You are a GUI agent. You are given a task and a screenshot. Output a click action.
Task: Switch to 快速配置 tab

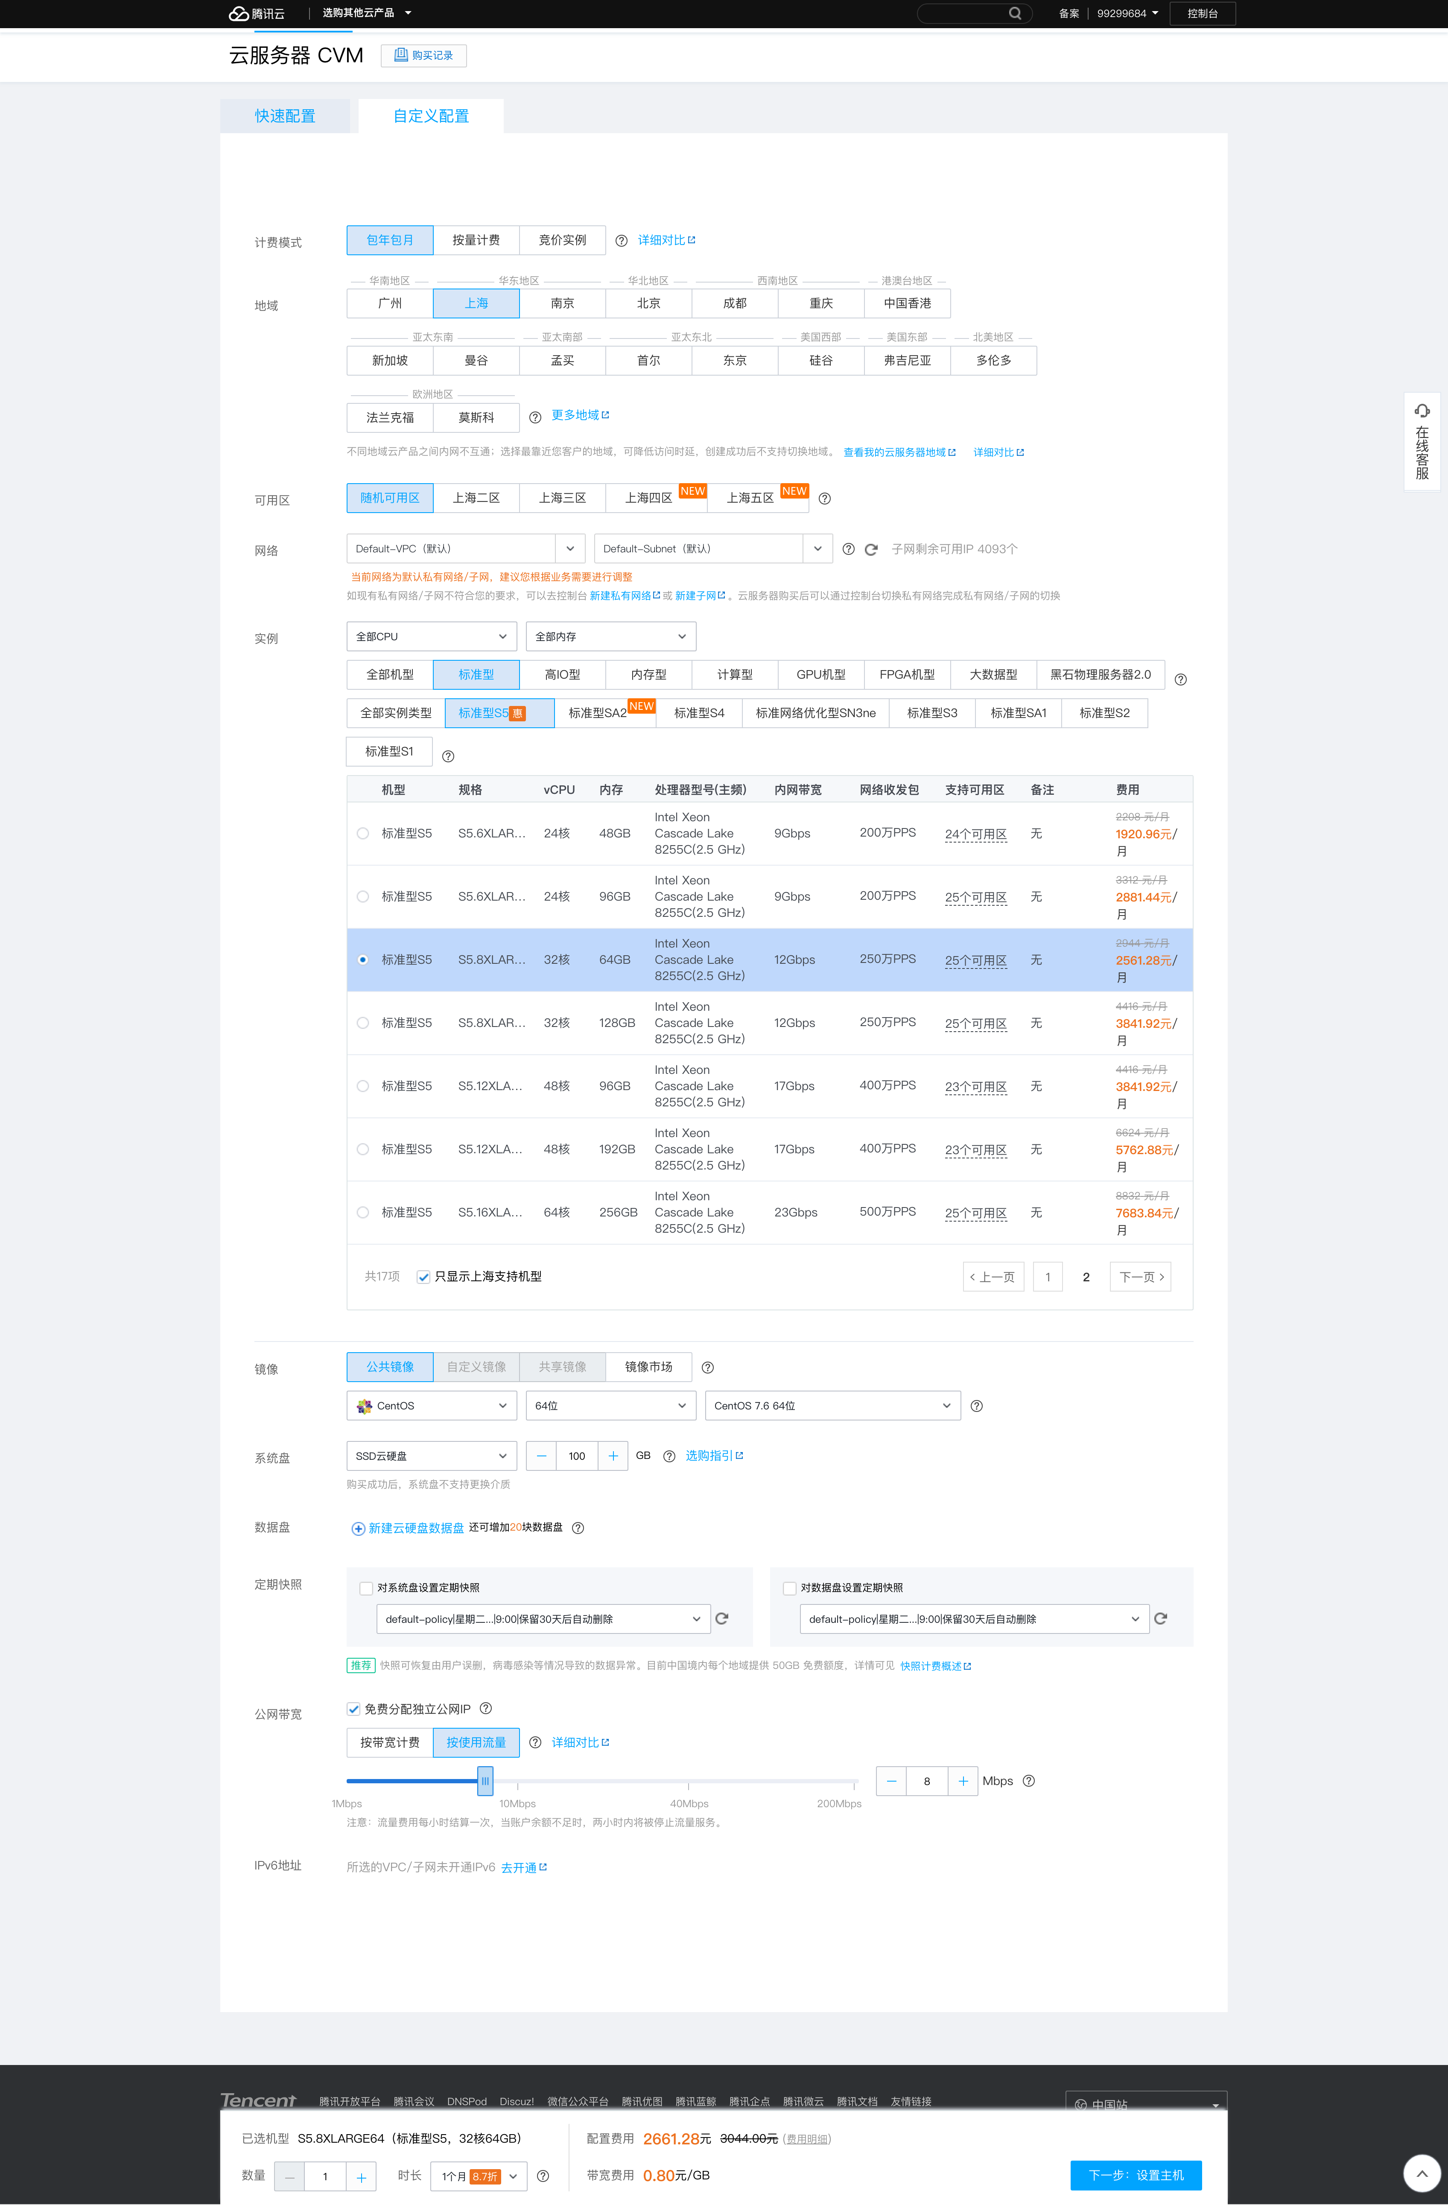click(x=285, y=116)
